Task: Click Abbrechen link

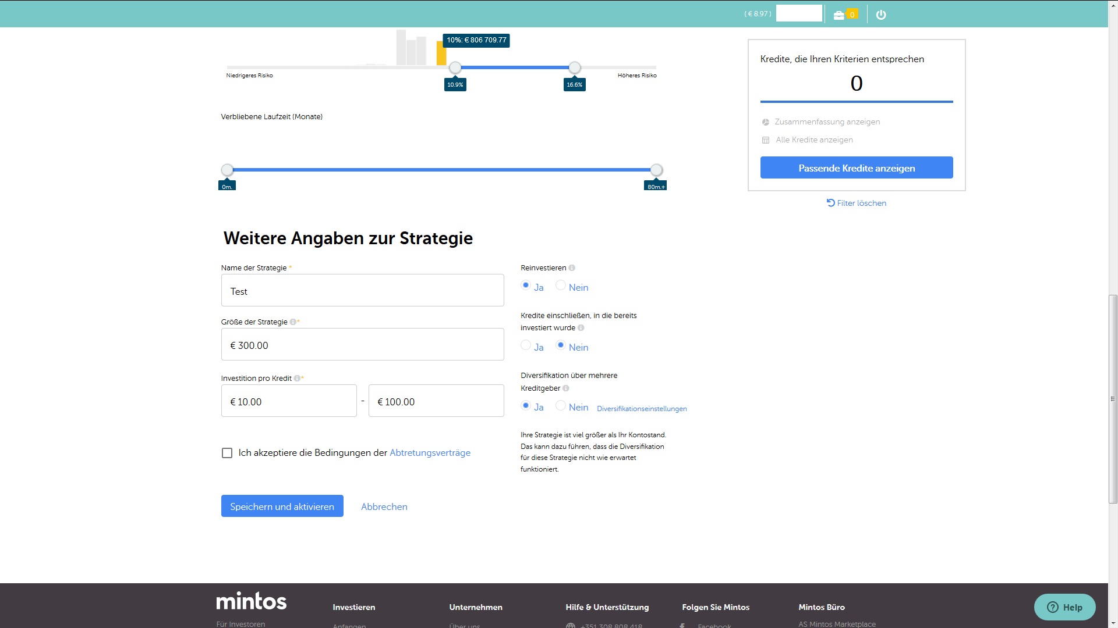Action: click(x=384, y=506)
